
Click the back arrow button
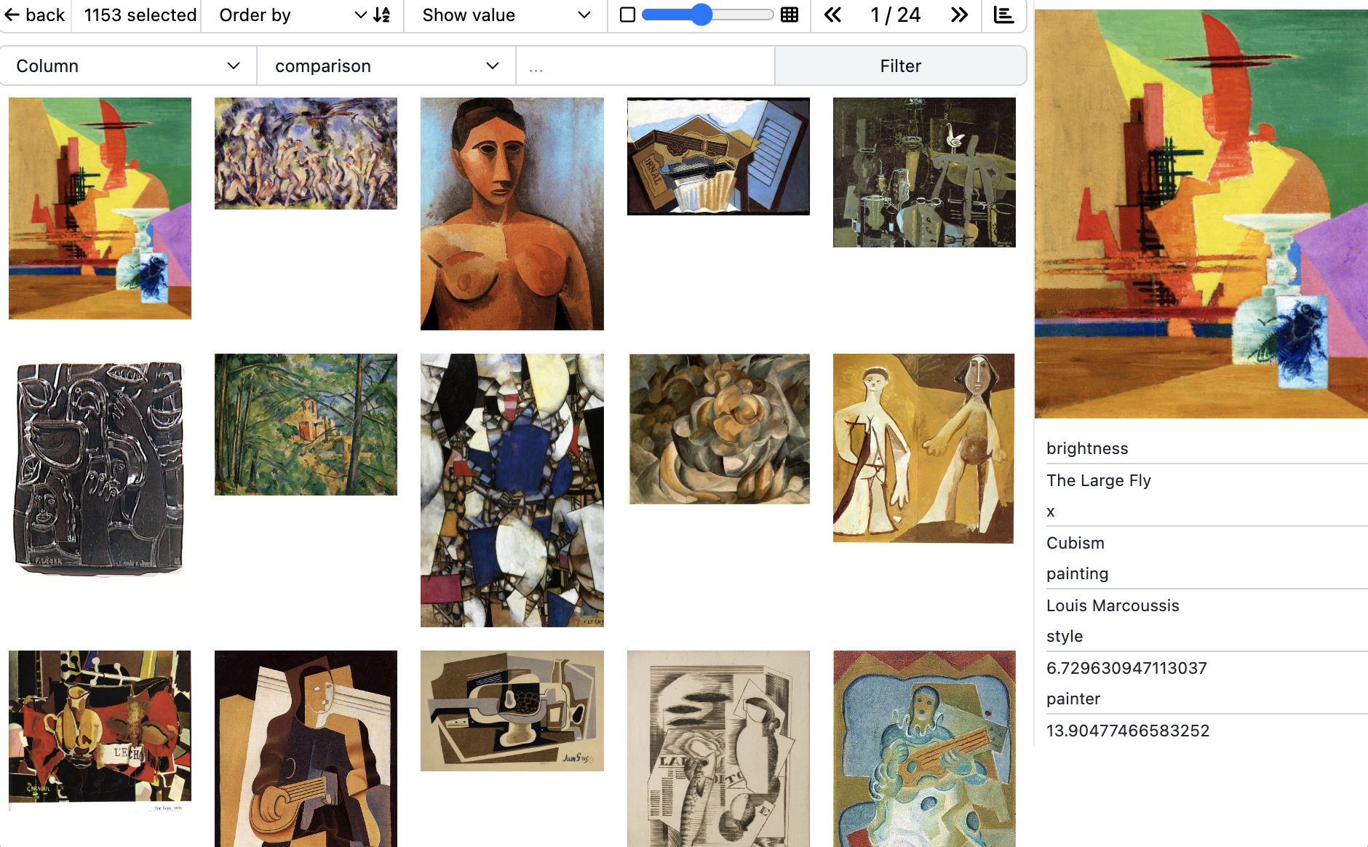35,15
